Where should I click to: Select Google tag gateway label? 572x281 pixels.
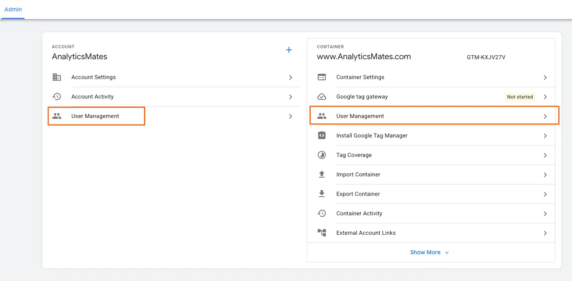pos(362,97)
